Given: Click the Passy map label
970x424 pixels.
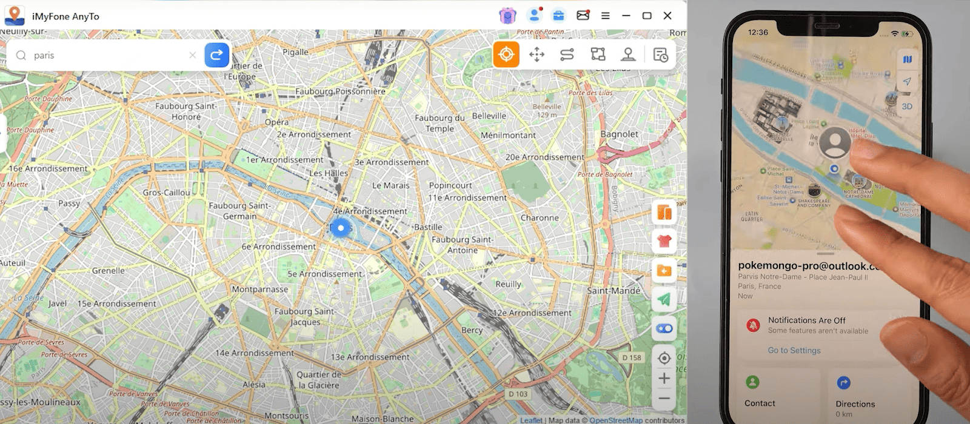Looking at the screenshot, I should [69, 204].
